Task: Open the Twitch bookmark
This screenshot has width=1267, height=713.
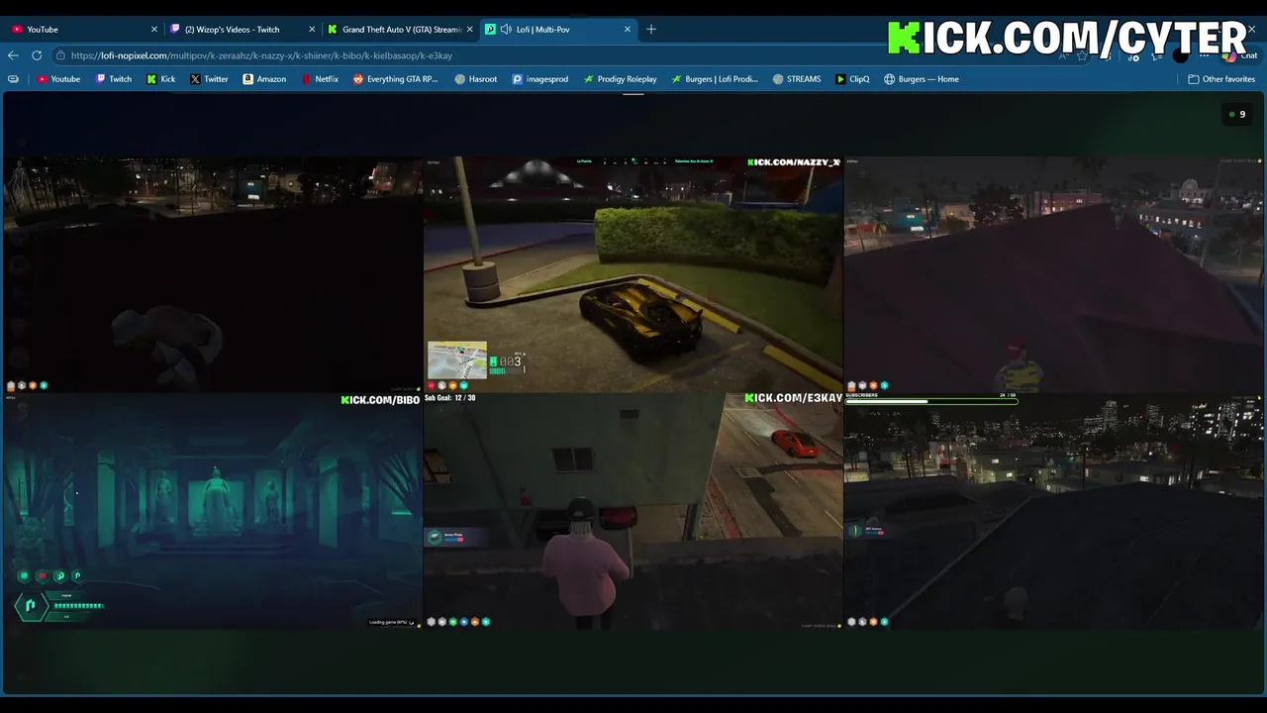Action: (x=114, y=79)
